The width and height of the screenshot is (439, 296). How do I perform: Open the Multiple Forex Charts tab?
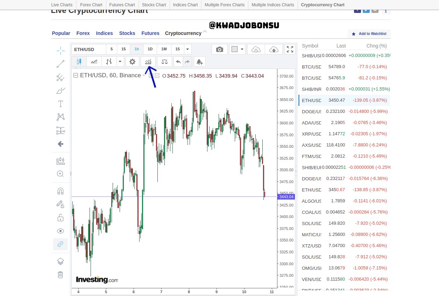click(x=225, y=5)
